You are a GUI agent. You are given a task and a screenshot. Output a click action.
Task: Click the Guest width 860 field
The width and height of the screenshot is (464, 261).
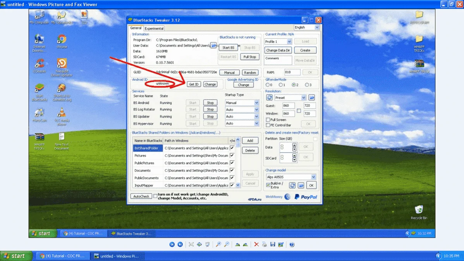click(x=288, y=106)
